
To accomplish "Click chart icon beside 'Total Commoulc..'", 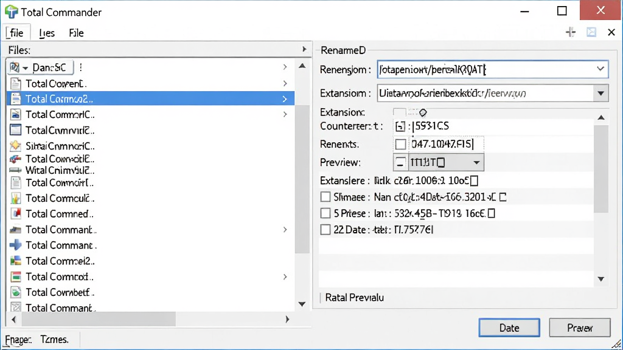I will [15, 198].
